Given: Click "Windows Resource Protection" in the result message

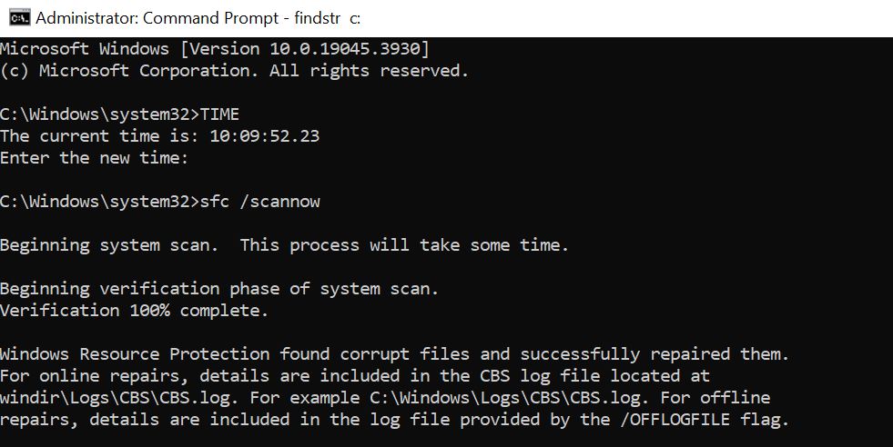Looking at the screenshot, I should pyautogui.click(x=135, y=353).
